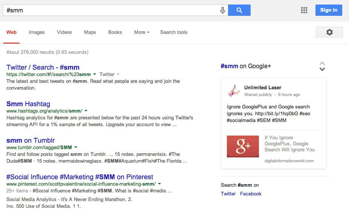The image size is (349, 215).
Task: Click the red g+ article thumbnail
Action: pyautogui.click(x=243, y=146)
